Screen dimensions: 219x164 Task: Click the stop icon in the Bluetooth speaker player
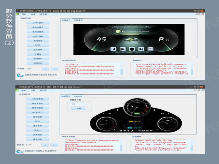pos(132,49)
